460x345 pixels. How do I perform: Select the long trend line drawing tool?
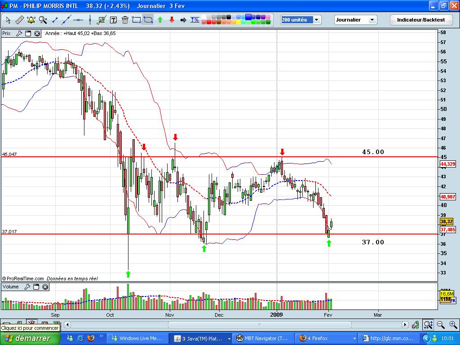click(66, 20)
